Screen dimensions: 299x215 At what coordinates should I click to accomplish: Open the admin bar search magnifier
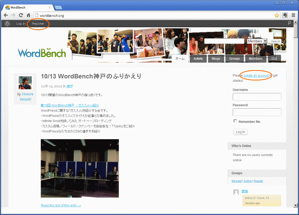click(x=289, y=23)
